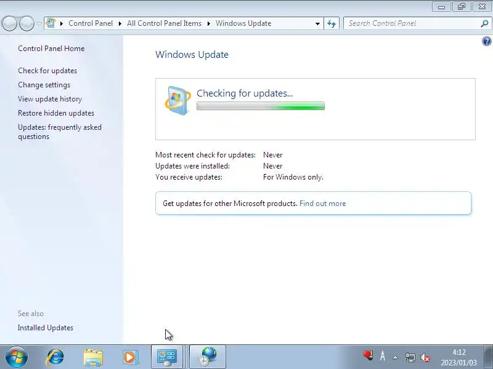Click Updates were installed label
Image resolution: width=493 pixels, height=369 pixels.
click(x=192, y=166)
